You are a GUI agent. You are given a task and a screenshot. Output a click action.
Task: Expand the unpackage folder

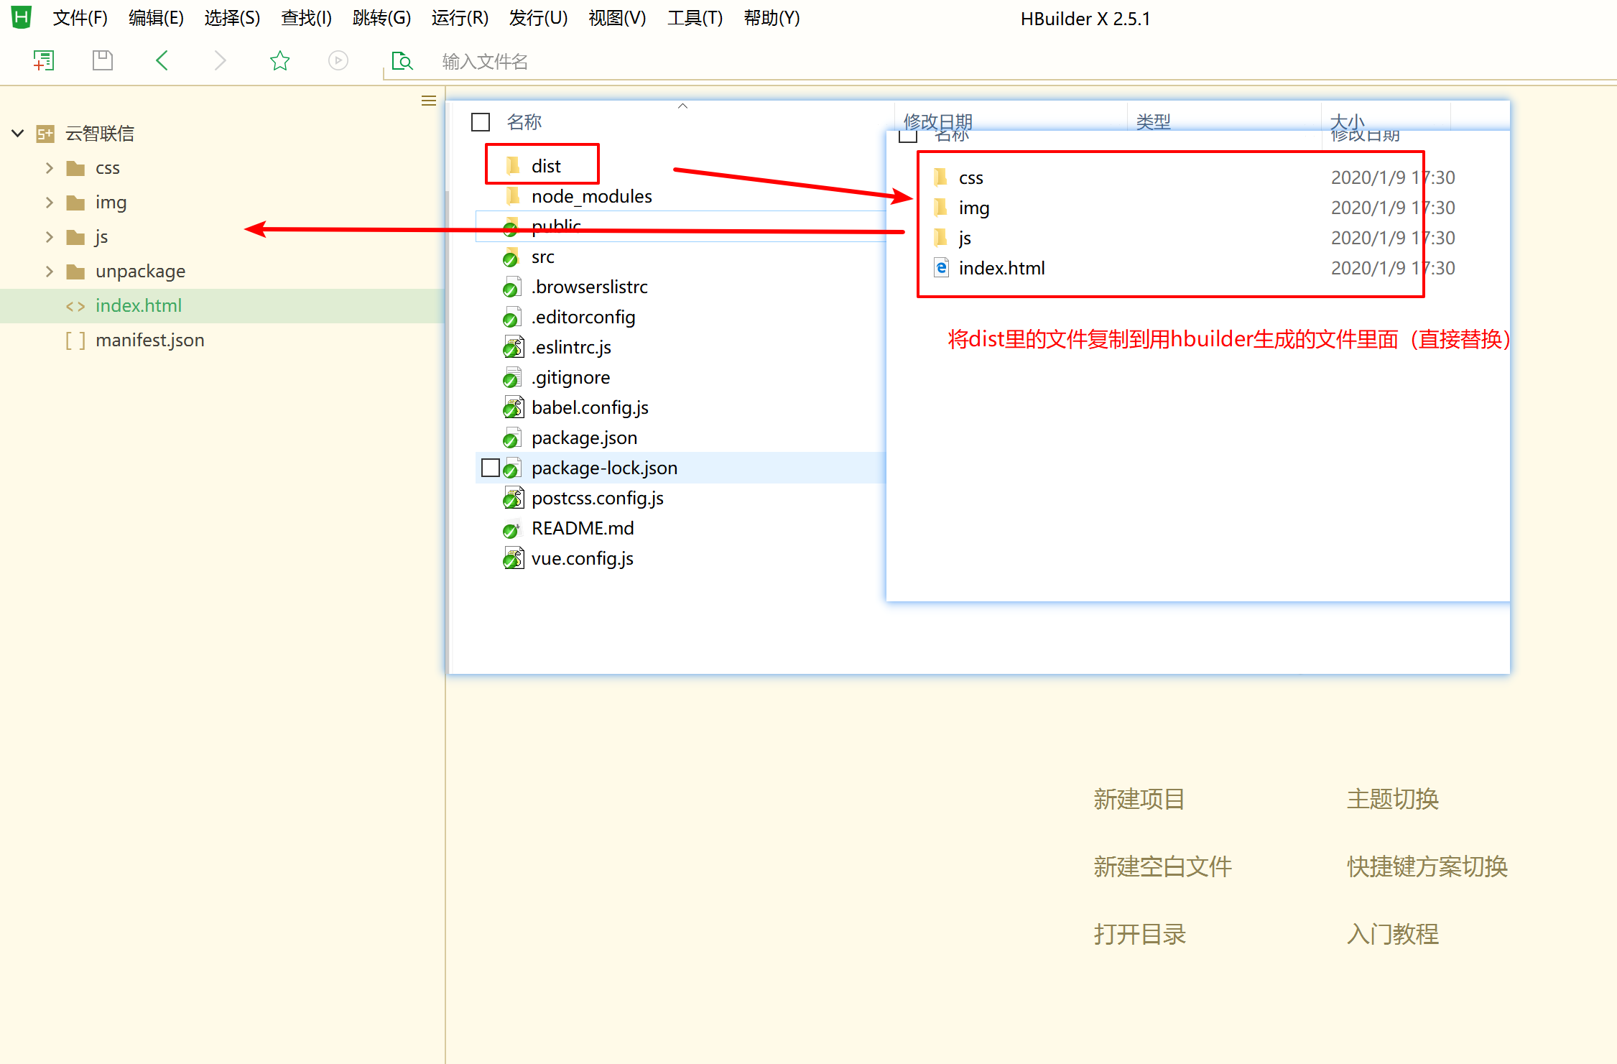coord(48,271)
